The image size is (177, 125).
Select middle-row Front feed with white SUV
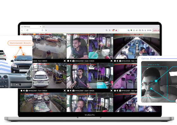49,76
